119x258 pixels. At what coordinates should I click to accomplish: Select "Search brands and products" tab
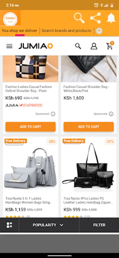point(66,31)
